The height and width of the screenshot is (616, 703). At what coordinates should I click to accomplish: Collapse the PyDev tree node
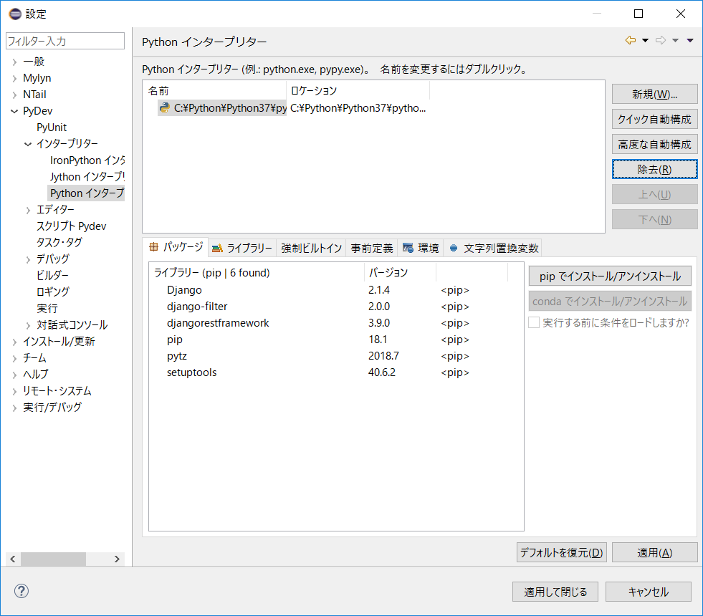[x=14, y=111]
